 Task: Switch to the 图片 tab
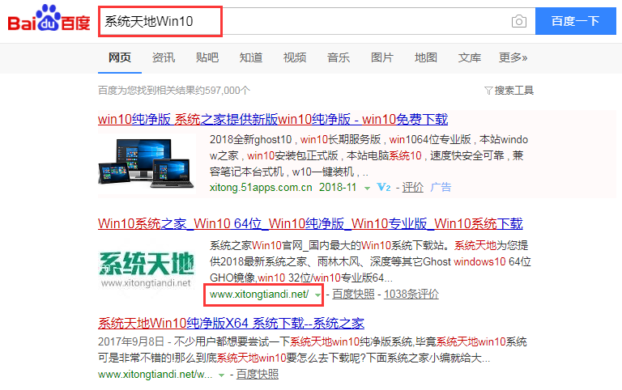(382, 57)
